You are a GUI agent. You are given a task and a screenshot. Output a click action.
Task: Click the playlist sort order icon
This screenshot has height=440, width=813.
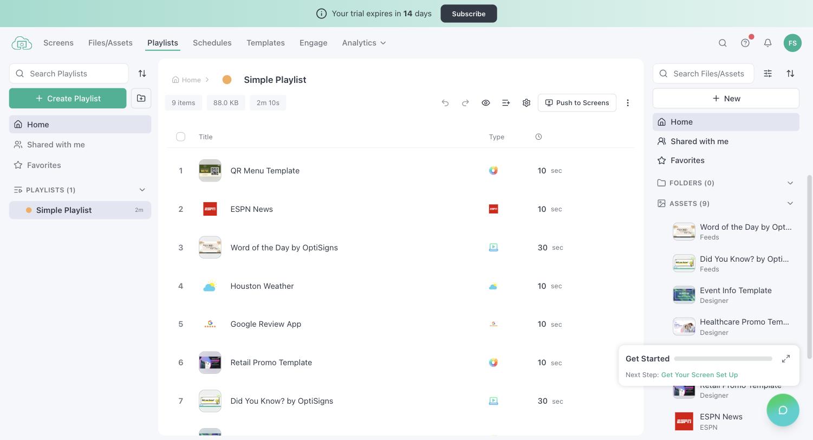click(142, 74)
